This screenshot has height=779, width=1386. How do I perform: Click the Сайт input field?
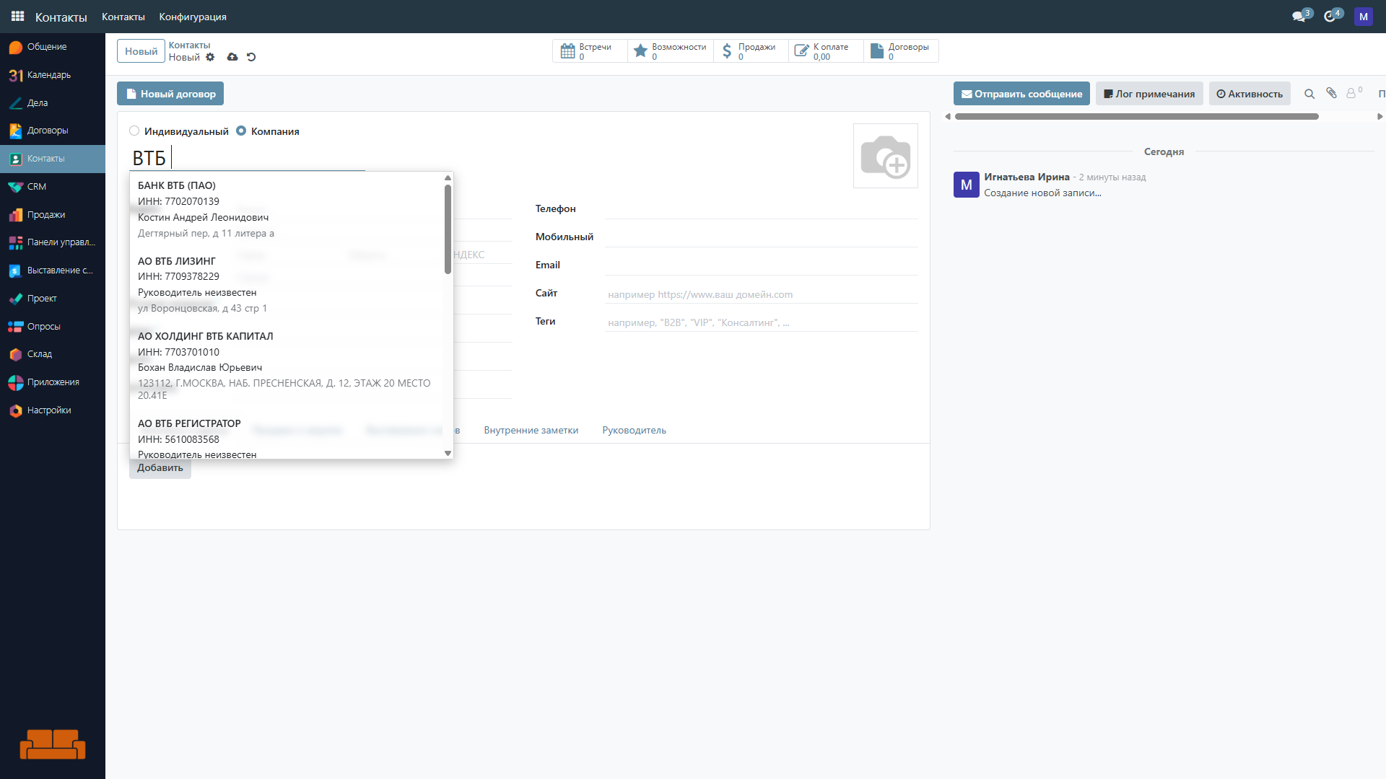tap(761, 294)
